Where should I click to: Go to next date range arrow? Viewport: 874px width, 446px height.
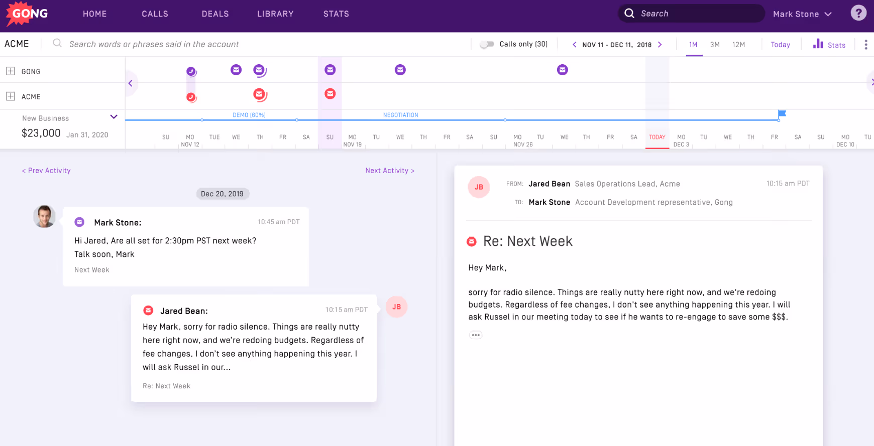[660, 45]
